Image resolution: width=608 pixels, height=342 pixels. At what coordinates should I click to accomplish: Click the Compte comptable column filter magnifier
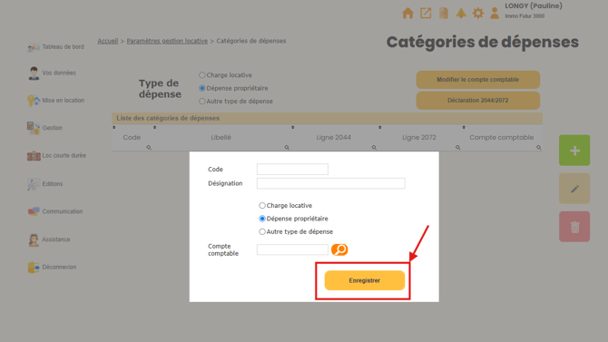point(539,147)
